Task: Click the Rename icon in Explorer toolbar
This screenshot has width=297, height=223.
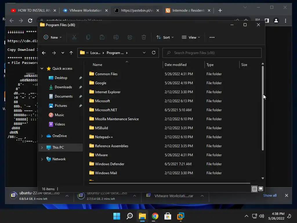Action: tap(116, 37)
